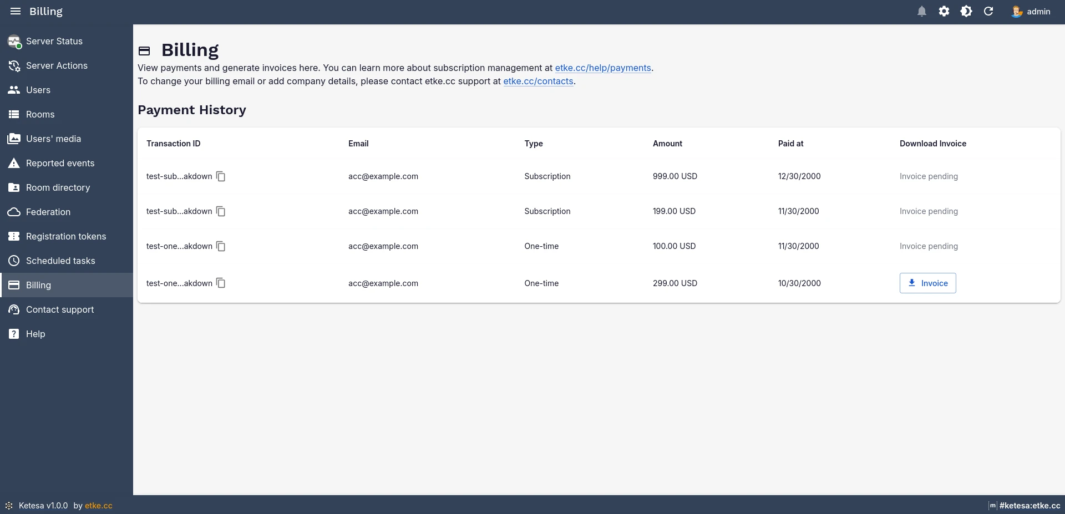Select the Server Actions wrench icon
The width and height of the screenshot is (1065, 514).
pyautogui.click(x=13, y=65)
